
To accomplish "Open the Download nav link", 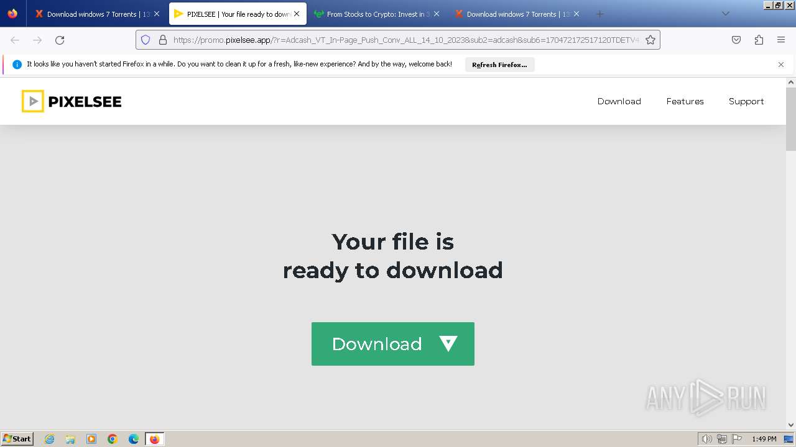I will (619, 101).
